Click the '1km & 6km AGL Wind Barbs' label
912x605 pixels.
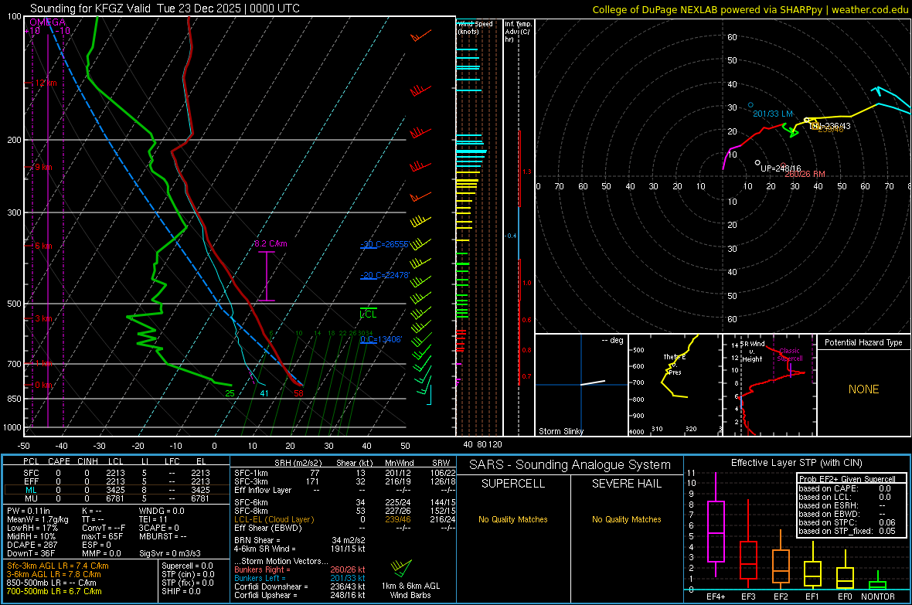pos(410,590)
